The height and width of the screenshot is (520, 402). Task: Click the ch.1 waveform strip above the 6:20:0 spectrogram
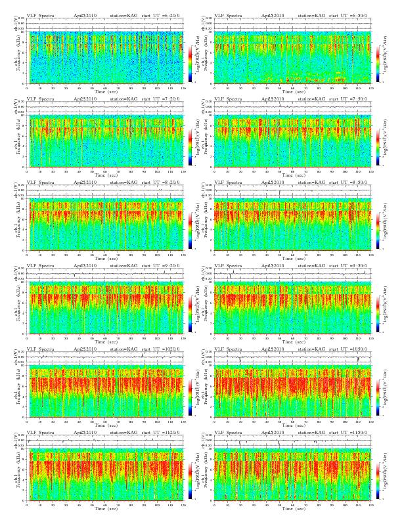105,24
